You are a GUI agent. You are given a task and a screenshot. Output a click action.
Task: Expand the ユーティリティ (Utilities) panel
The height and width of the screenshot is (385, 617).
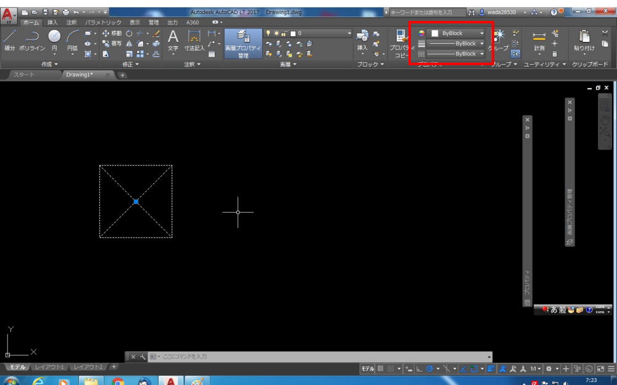tap(545, 64)
